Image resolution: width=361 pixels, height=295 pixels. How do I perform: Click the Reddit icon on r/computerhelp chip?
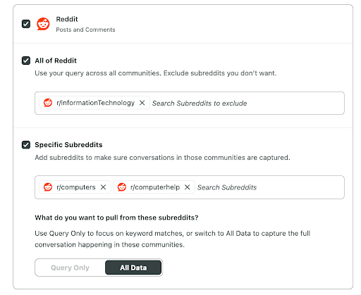click(122, 187)
